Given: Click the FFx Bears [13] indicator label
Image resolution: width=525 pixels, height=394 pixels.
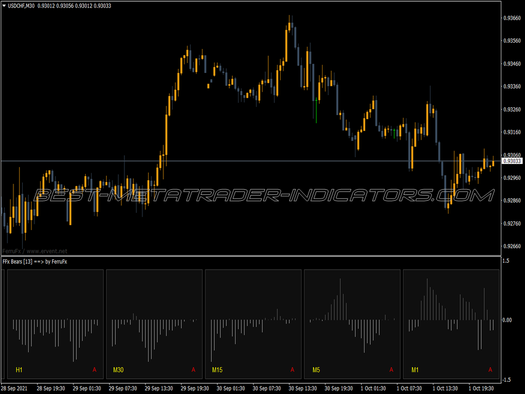Looking at the screenshot, I should pos(35,261).
